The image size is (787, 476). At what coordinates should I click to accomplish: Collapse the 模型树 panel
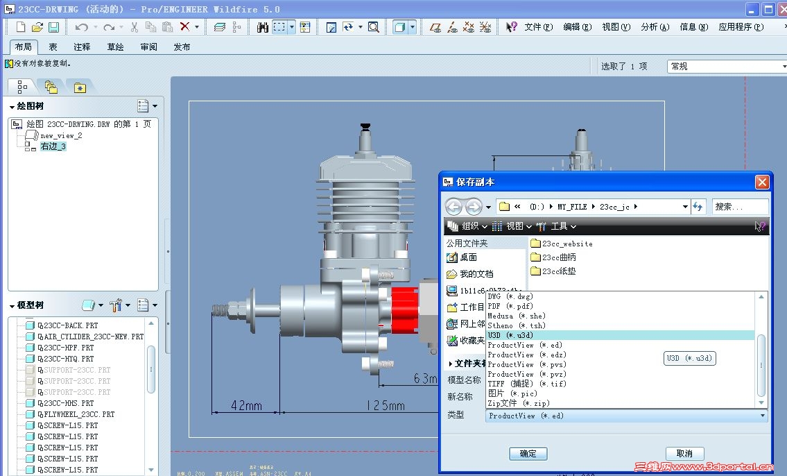12,306
